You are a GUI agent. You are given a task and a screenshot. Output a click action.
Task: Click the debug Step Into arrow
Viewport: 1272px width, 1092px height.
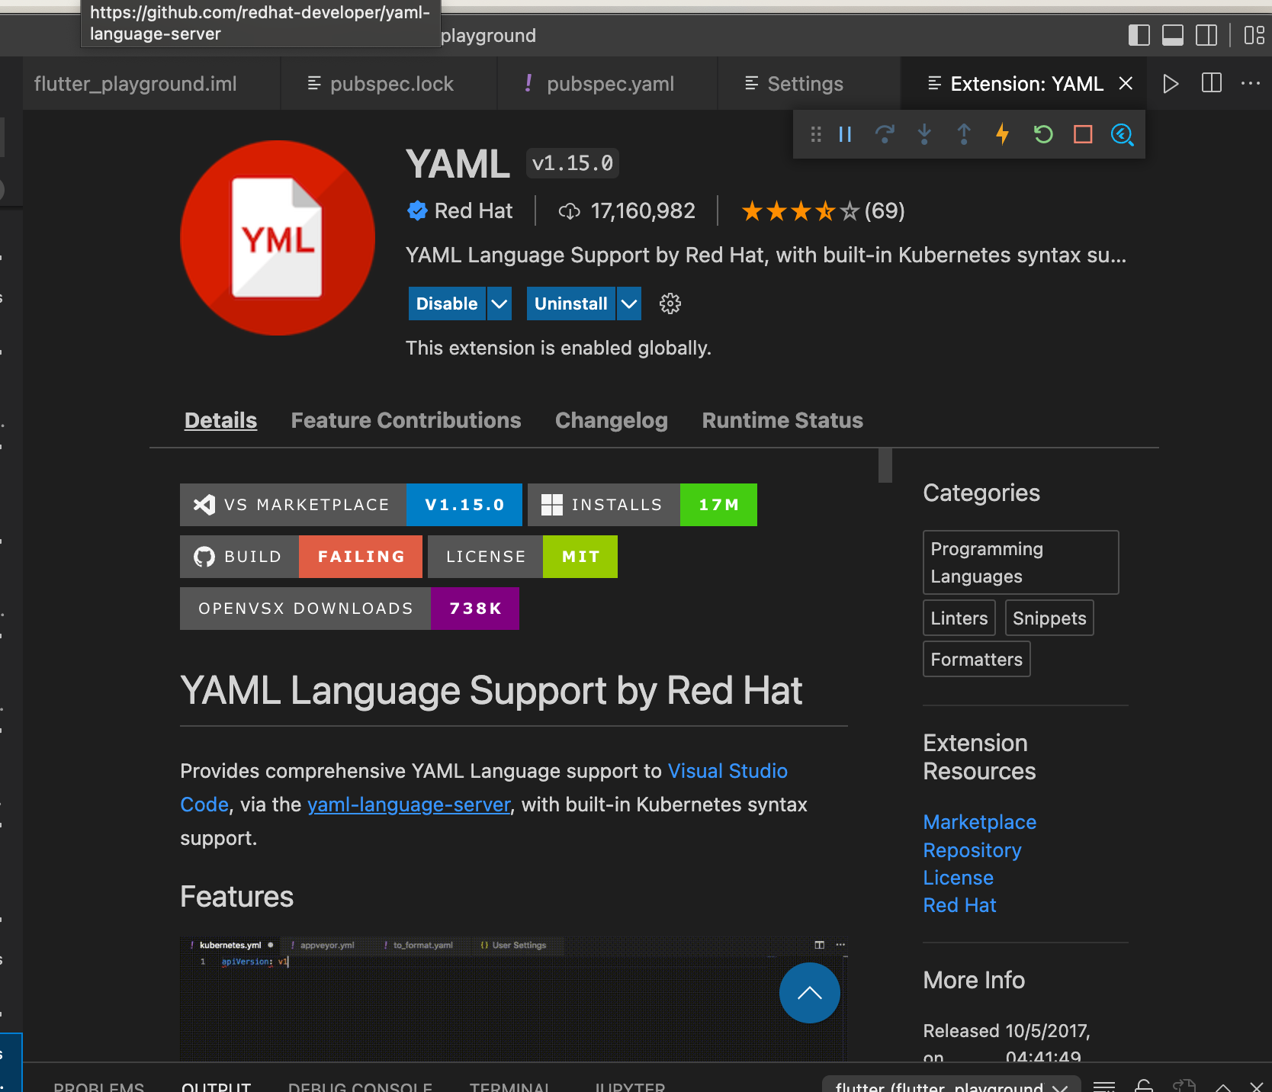(924, 135)
